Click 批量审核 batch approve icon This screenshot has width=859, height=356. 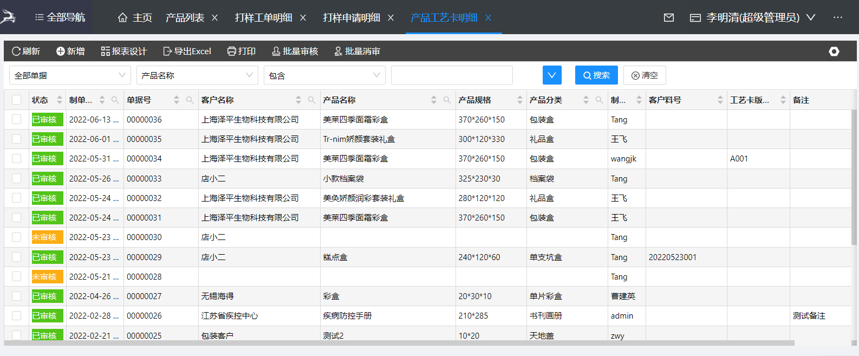click(x=276, y=51)
